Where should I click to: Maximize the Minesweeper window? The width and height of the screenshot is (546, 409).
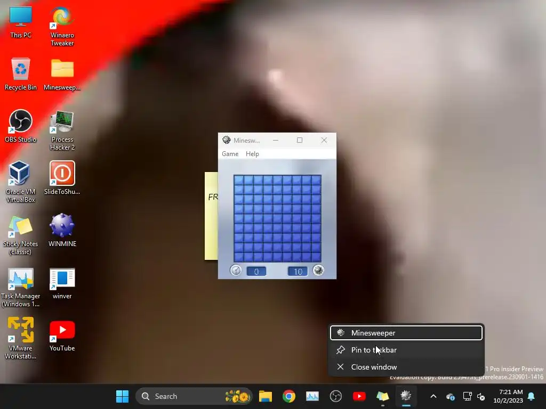coord(300,140)
